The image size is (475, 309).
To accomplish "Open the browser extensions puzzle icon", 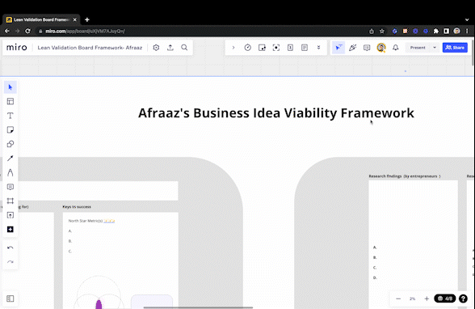I will 436,31.
